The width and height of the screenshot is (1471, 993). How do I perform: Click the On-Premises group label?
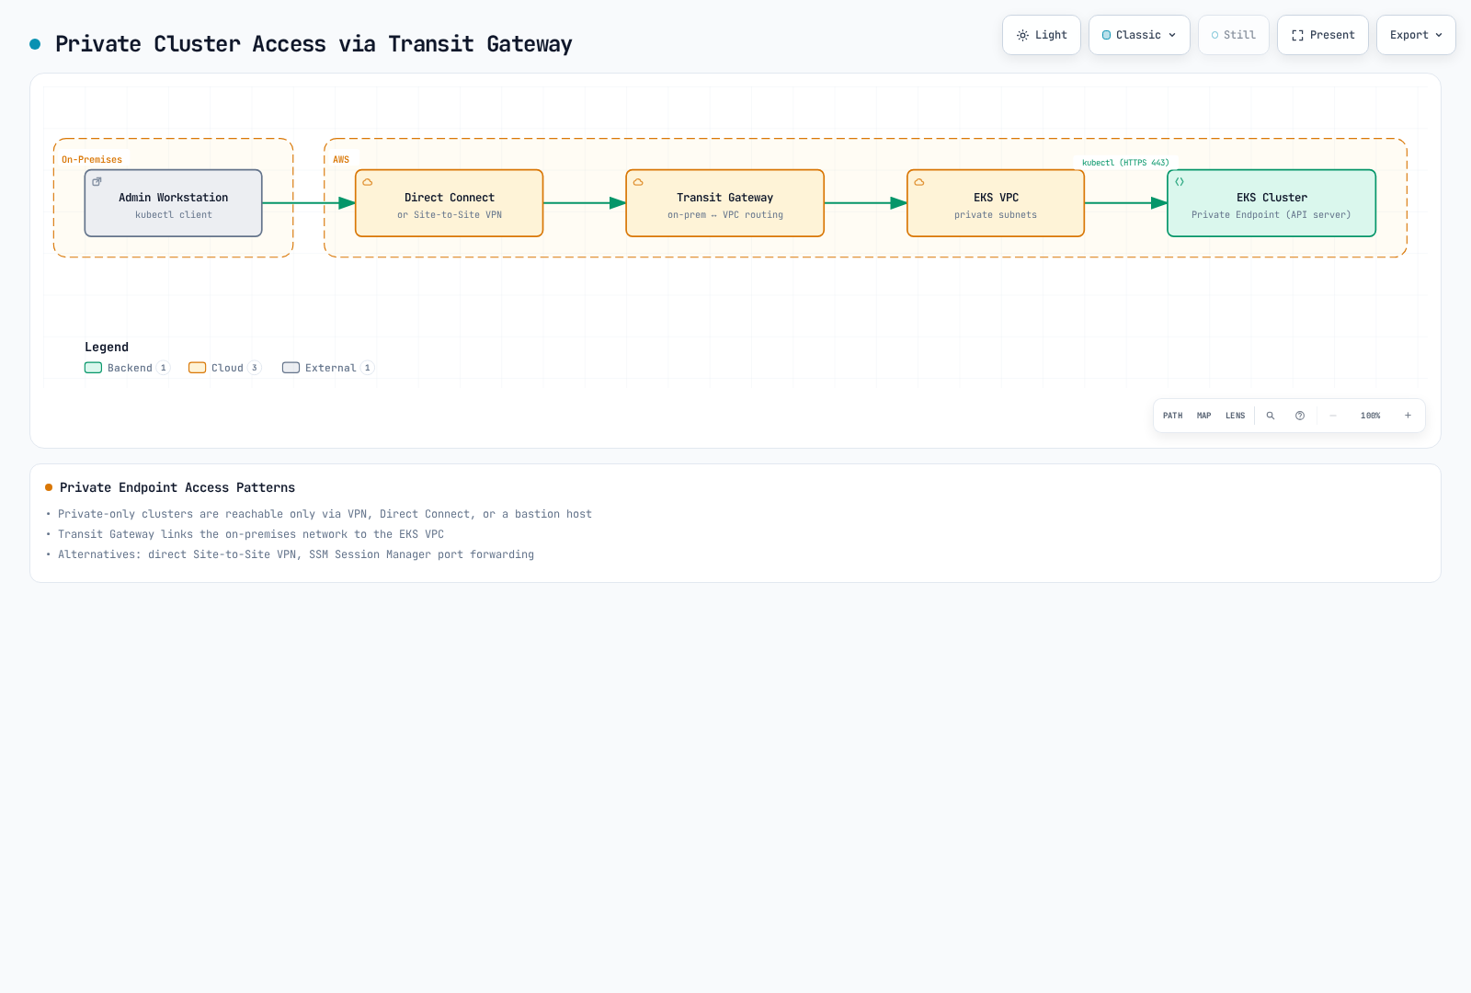tap(92, 160)
